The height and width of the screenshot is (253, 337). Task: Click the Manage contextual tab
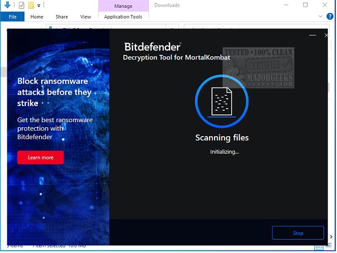pyautogui.click(x=123, y=6)
